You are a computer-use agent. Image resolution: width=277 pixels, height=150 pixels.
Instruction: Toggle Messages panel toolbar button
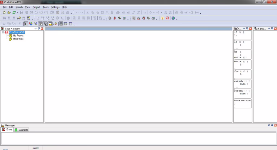tap(50, 24)
